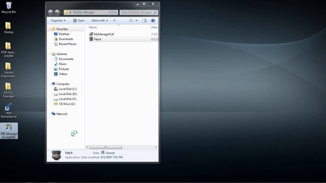Open CD Drive (G:)
The width and height of the screenshot is (326, 183).
[x=67, y=104]
